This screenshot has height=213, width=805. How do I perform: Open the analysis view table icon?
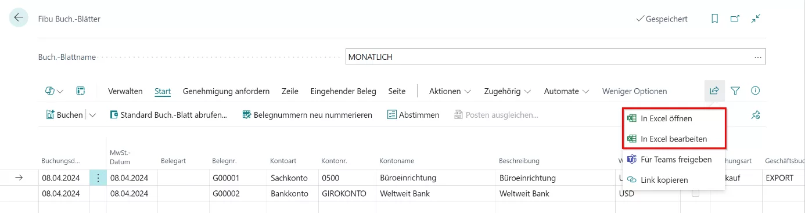(81, 91)
